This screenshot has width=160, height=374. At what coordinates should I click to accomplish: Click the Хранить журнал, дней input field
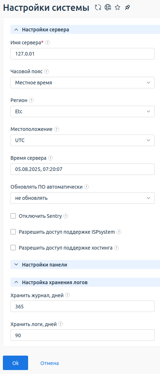[x=83, y=306]
